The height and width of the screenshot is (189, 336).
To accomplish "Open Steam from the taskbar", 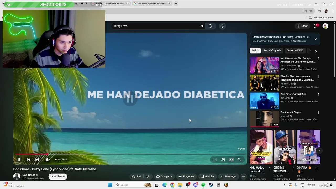I will [211, 185].
